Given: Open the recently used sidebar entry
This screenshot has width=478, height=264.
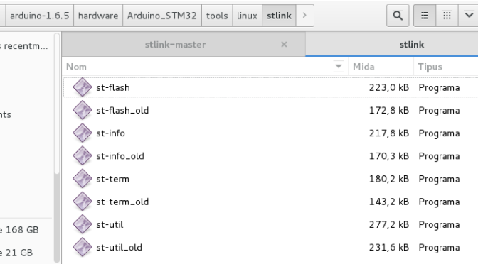Looking at the screenshot, I should tap(23, 46).
